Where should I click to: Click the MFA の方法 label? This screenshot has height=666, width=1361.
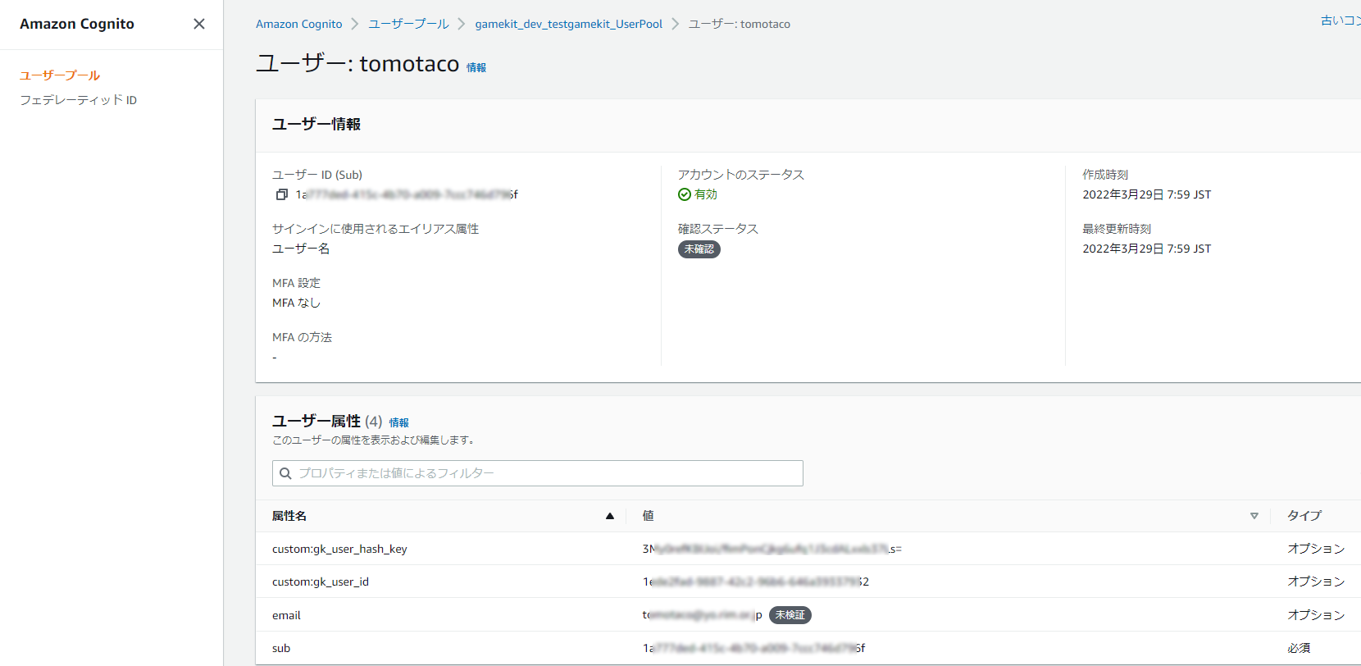302,337
